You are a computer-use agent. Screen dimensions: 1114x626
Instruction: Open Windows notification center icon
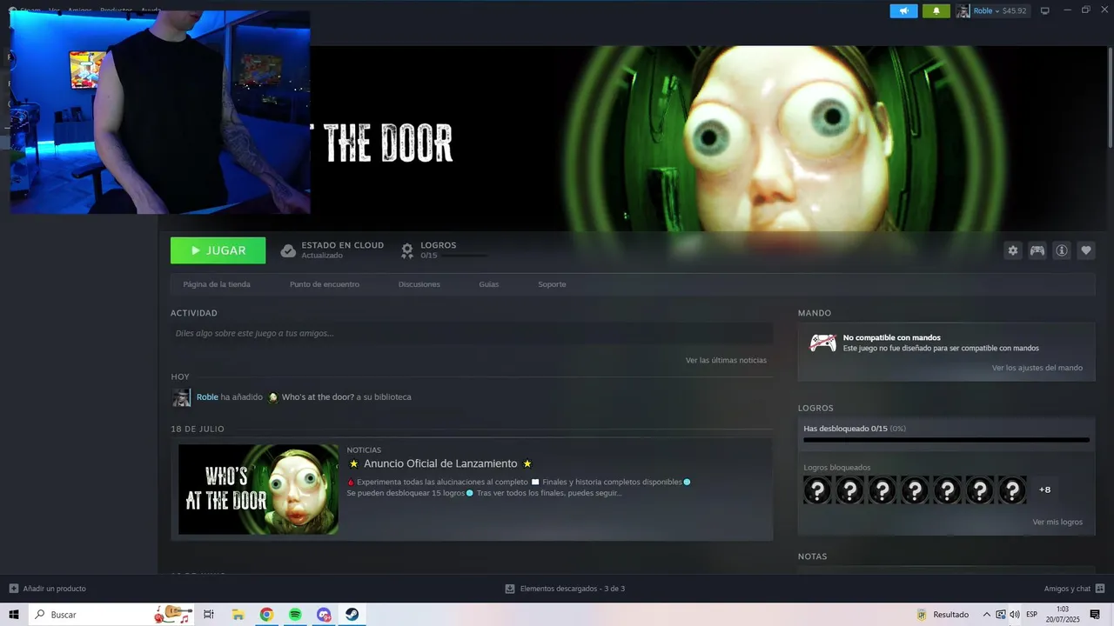pos(1095,615)
